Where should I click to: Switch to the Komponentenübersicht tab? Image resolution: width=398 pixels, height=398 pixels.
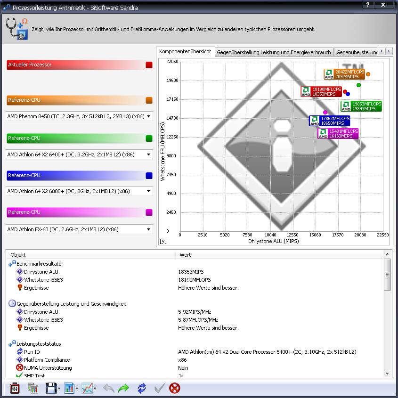(185, 51)
